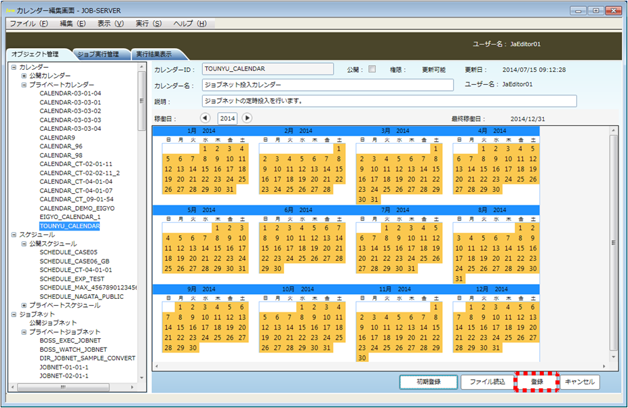Select CALENDAR9 in the tree
This screenshot has width=628, height=408.
click(x=57, y=138)
